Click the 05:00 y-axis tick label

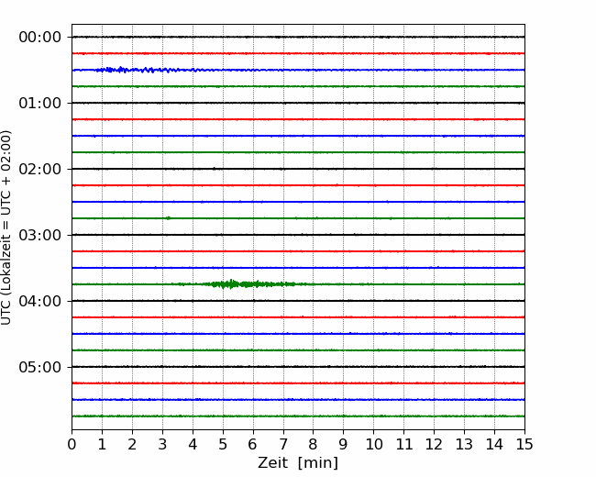pos(40,368)
